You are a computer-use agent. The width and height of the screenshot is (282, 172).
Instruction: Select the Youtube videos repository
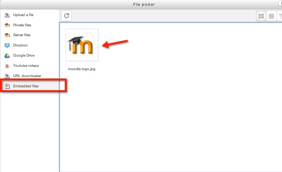click(x=26, y=66)
